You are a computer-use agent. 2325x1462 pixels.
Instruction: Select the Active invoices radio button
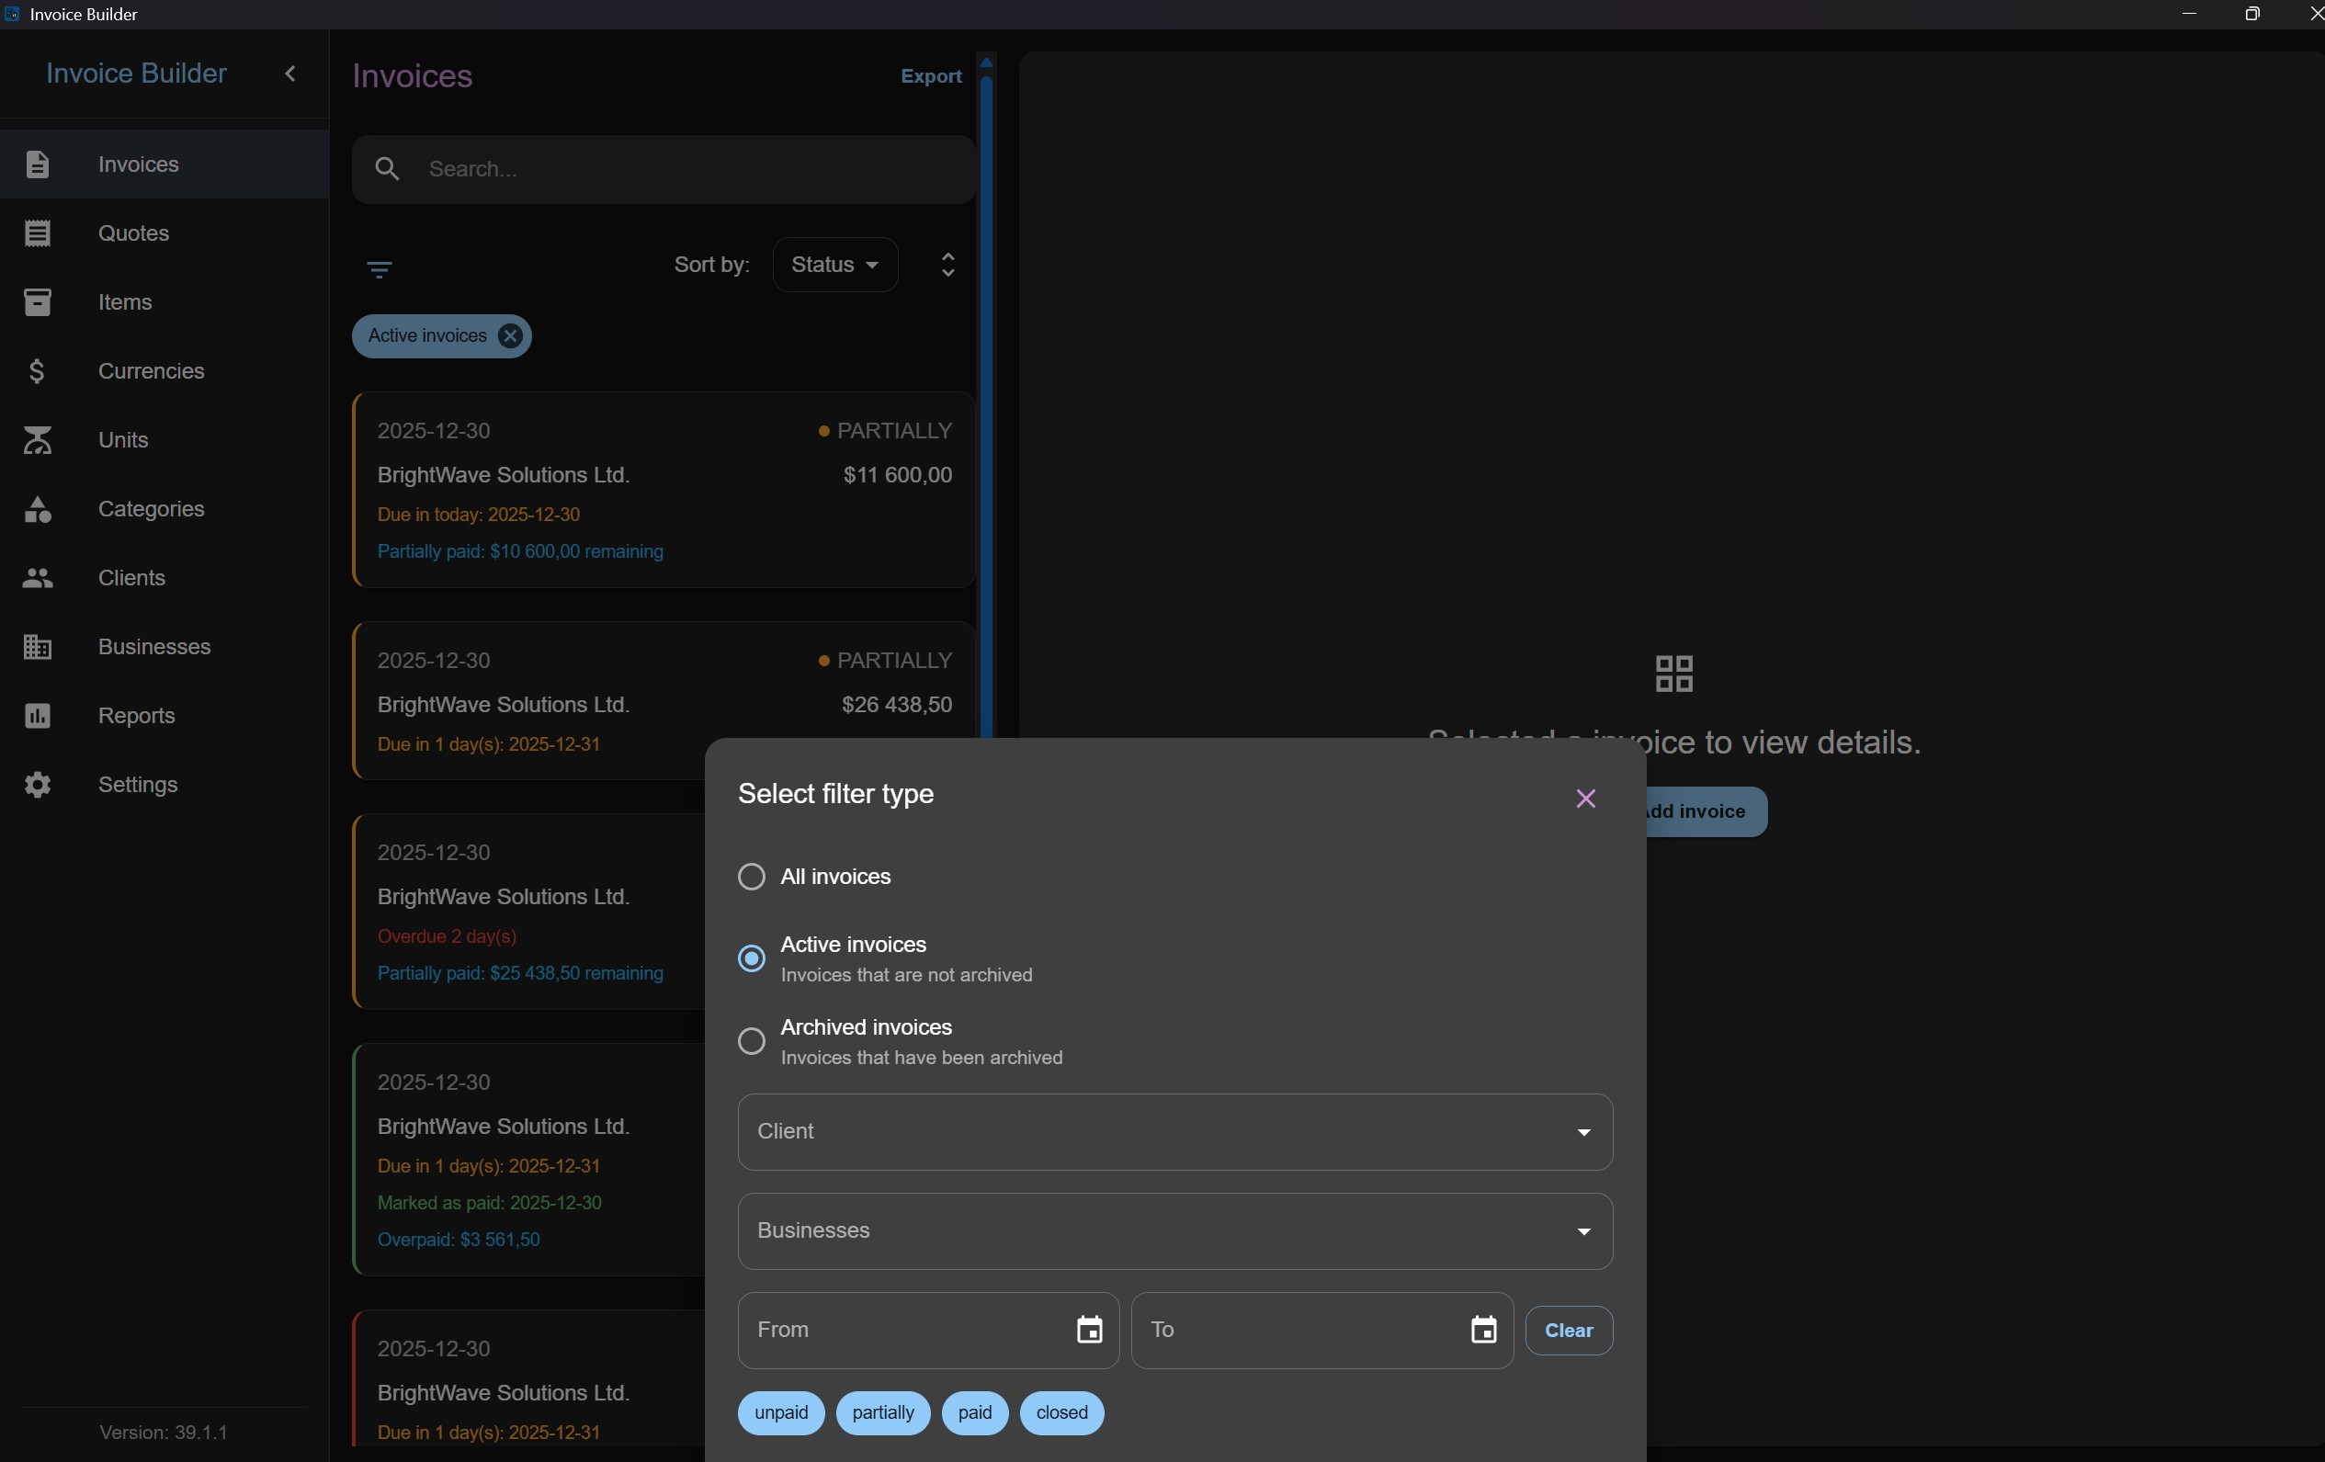(x=751, y=958)
